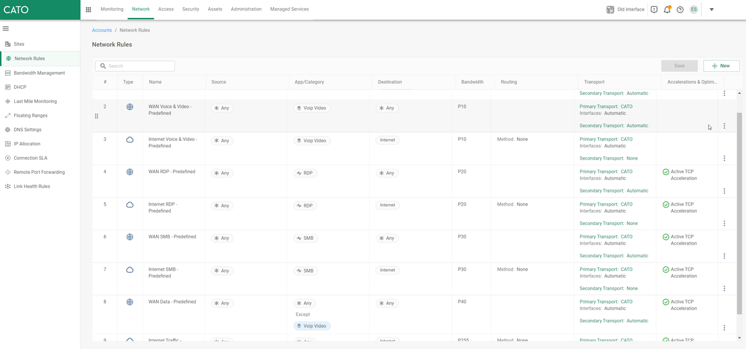Click the cloud type icon of rule 3

coord(130,140)
